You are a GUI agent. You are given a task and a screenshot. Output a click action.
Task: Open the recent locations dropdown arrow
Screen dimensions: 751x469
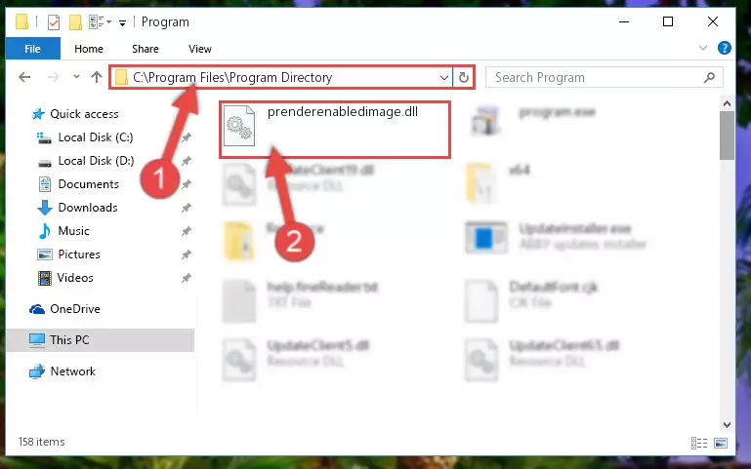point(76,76)
